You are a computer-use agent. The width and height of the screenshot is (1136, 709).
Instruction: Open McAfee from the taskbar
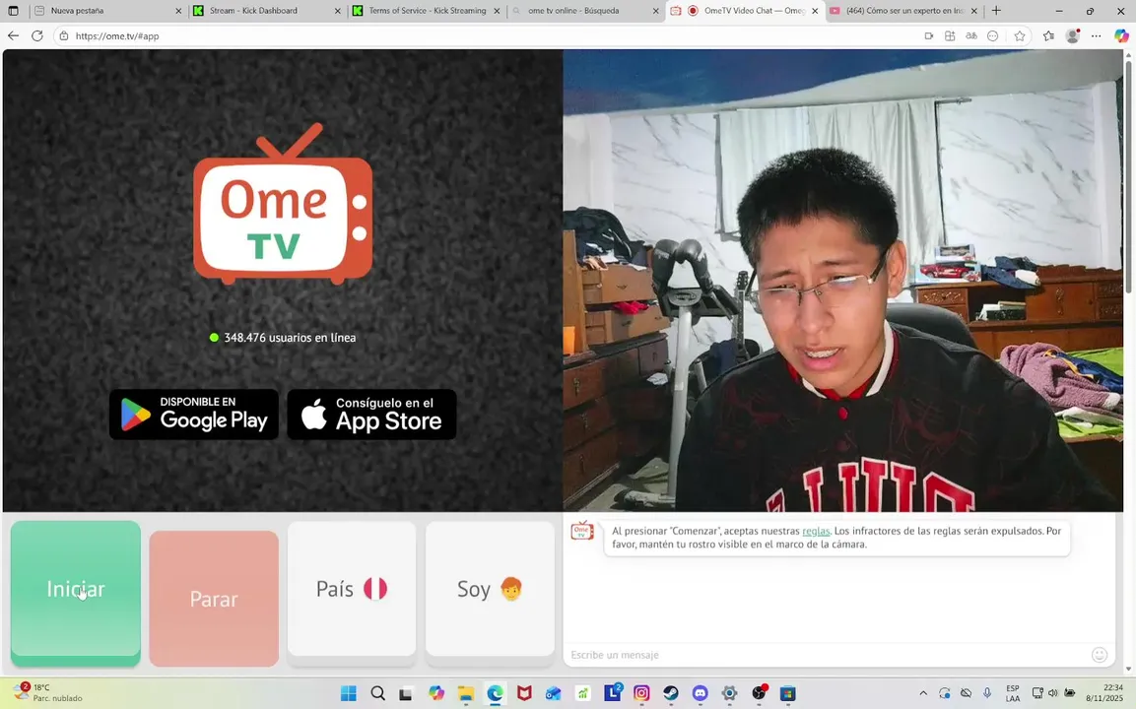524,693
